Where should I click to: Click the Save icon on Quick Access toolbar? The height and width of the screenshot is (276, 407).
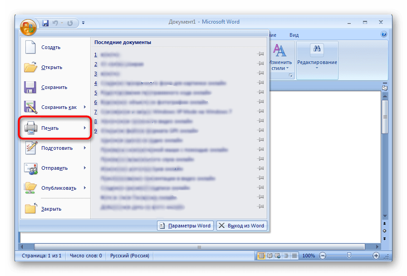[45, 23]
